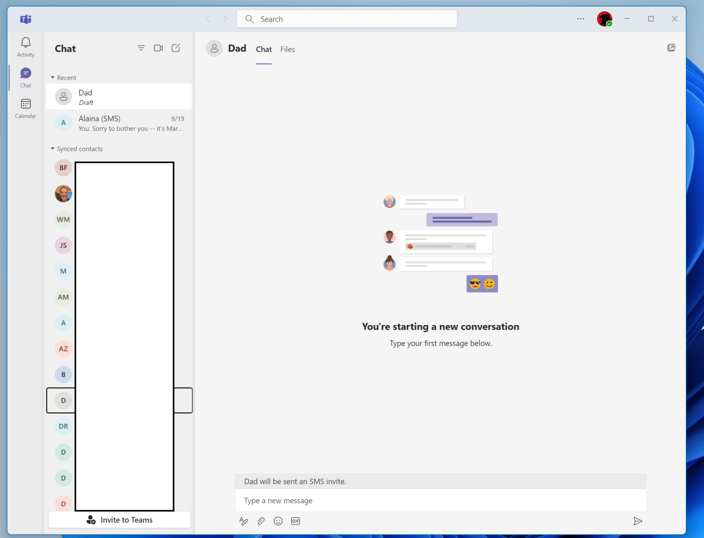Start a video call with Meet now icon
The height and width of the screenshot is (538, 704).
[159, 48]
